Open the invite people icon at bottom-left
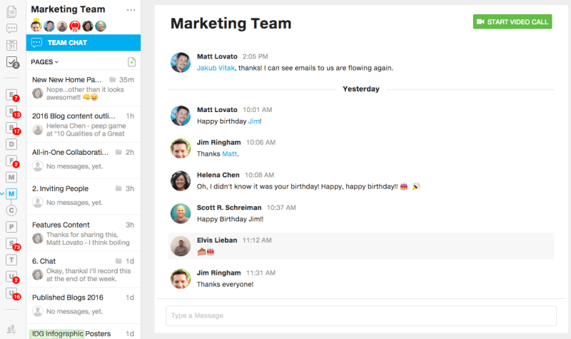The width and height of the screenshot is (571, 339). 11,329
